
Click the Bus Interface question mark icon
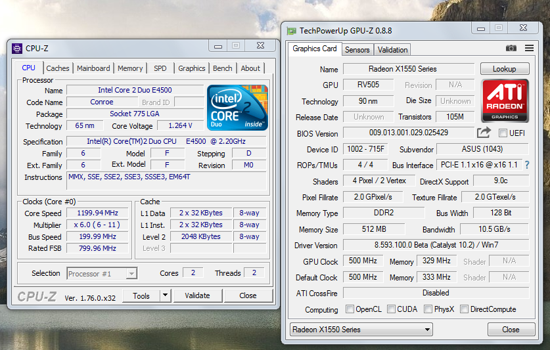pyautogui.click(x=526, y=165)
